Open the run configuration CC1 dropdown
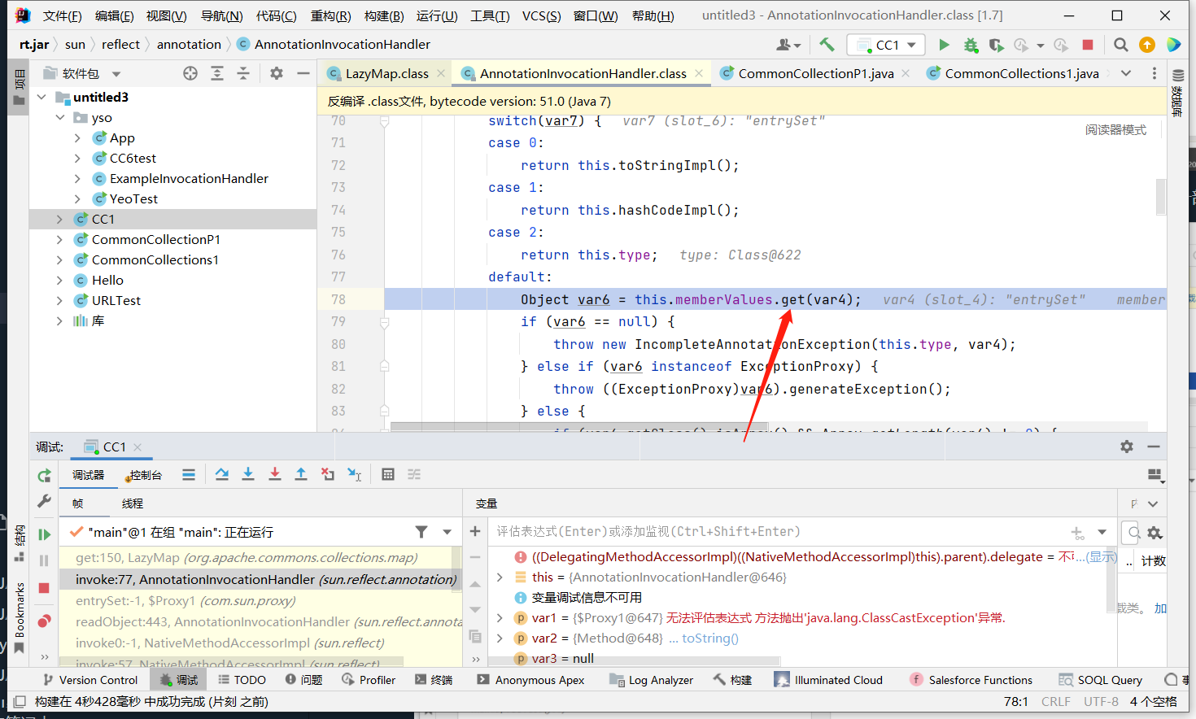The image size is (1196, 719). (886, 45)
